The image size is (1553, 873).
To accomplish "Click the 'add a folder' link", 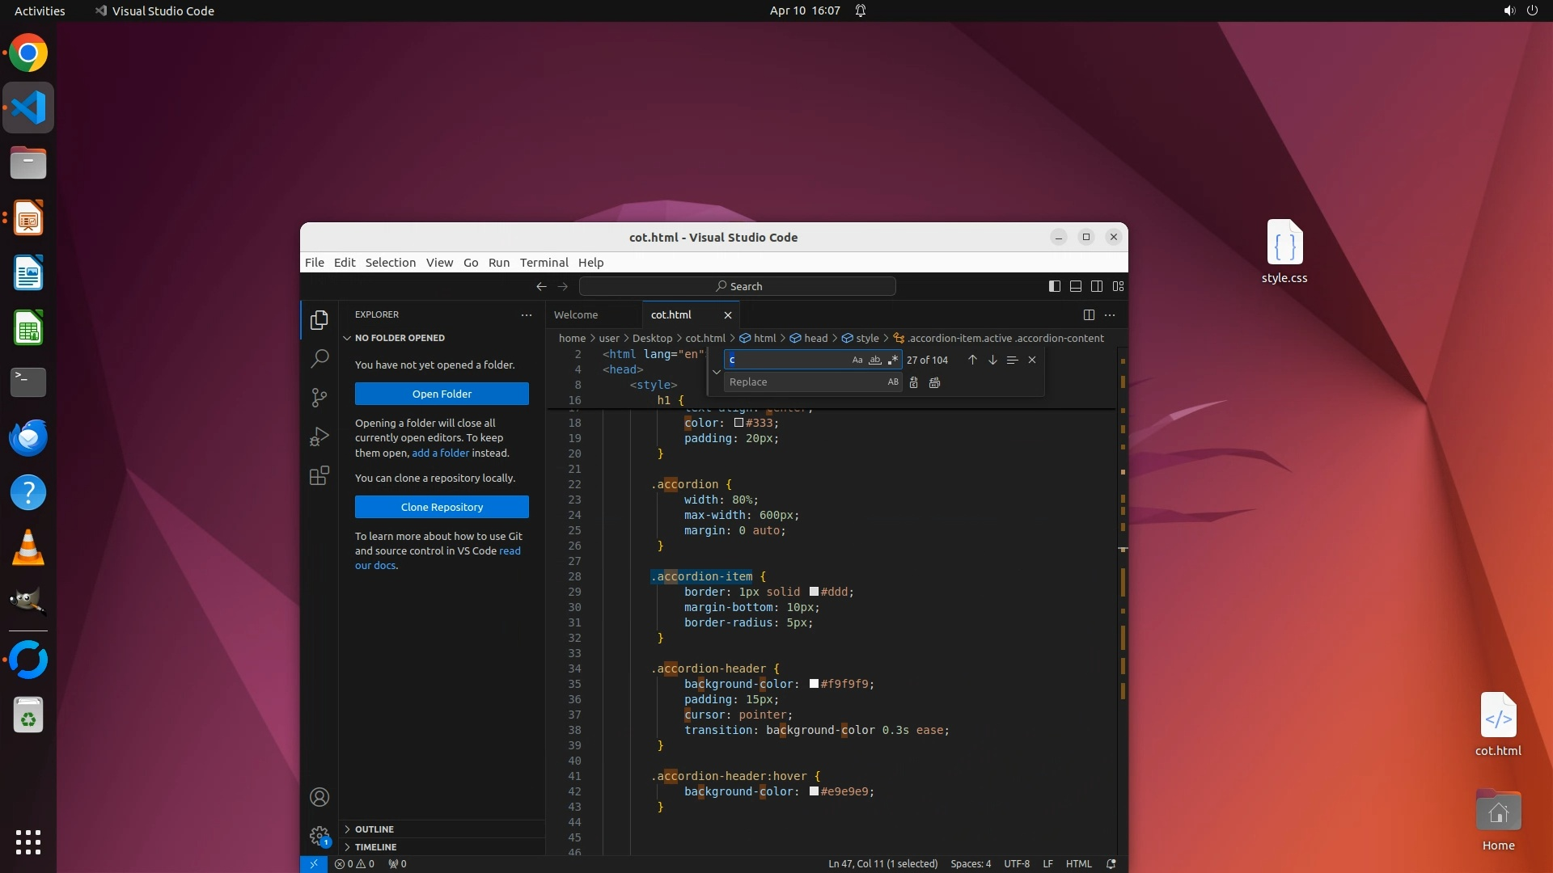I will coord(440,453).
